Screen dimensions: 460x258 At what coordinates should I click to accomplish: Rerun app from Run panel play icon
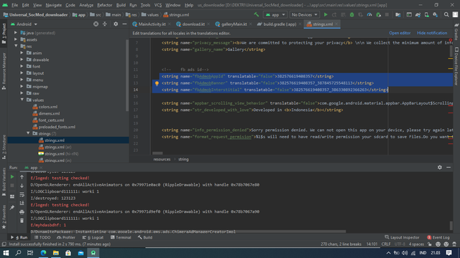(x=12, y=177)
